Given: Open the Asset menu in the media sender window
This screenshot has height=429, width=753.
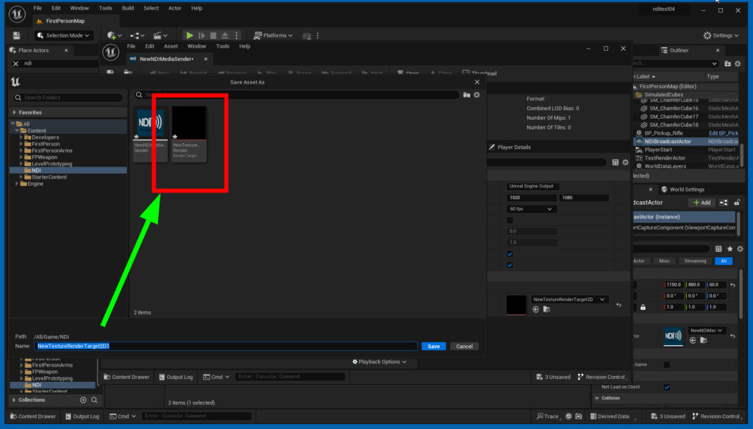Looking at the screenshot, I should 171,46.
